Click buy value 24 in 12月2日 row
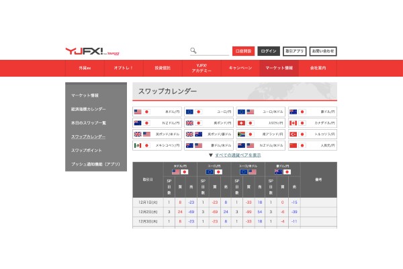 click(180, 212)
